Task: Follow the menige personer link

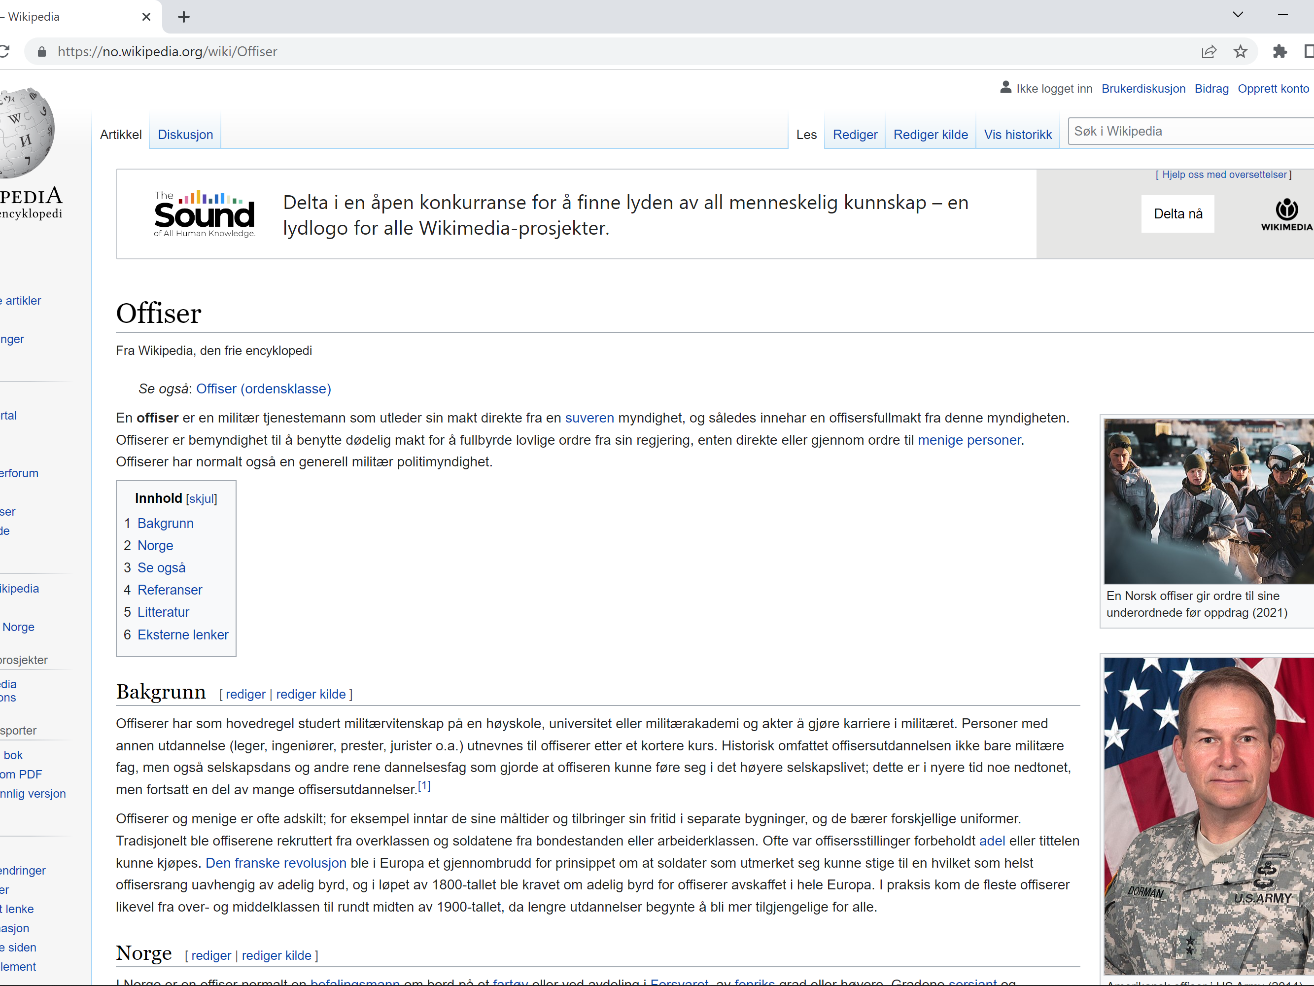Action: [x=969, y=440]
